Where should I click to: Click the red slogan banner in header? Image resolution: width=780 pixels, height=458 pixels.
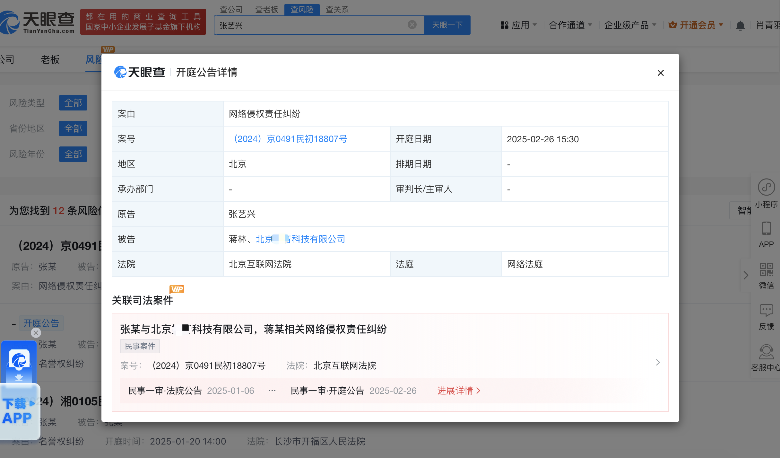pos(143,22)
